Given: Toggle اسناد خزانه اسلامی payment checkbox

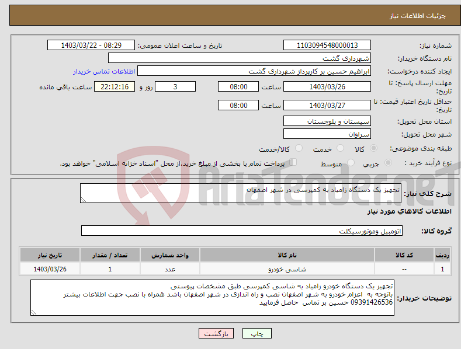Looking at the screenshot, I should [293, 162].
